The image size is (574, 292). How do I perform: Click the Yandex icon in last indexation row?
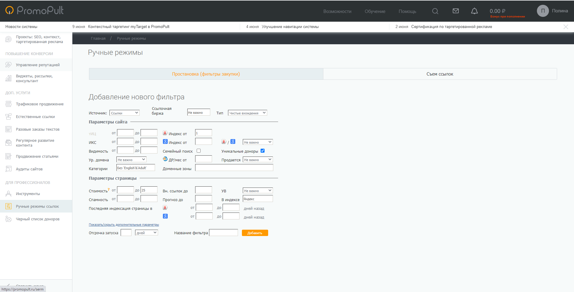[165, 207]
